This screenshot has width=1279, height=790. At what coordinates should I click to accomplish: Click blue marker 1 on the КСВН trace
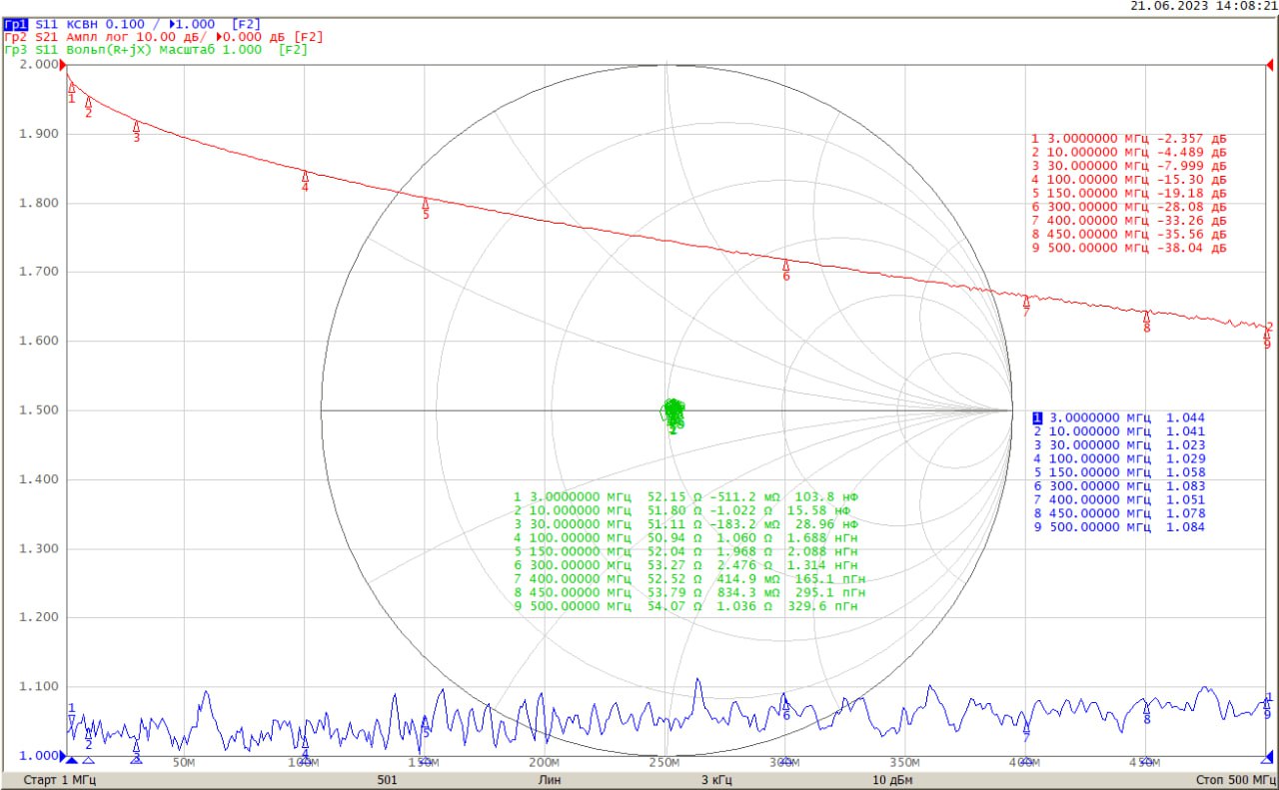(71, 713)
